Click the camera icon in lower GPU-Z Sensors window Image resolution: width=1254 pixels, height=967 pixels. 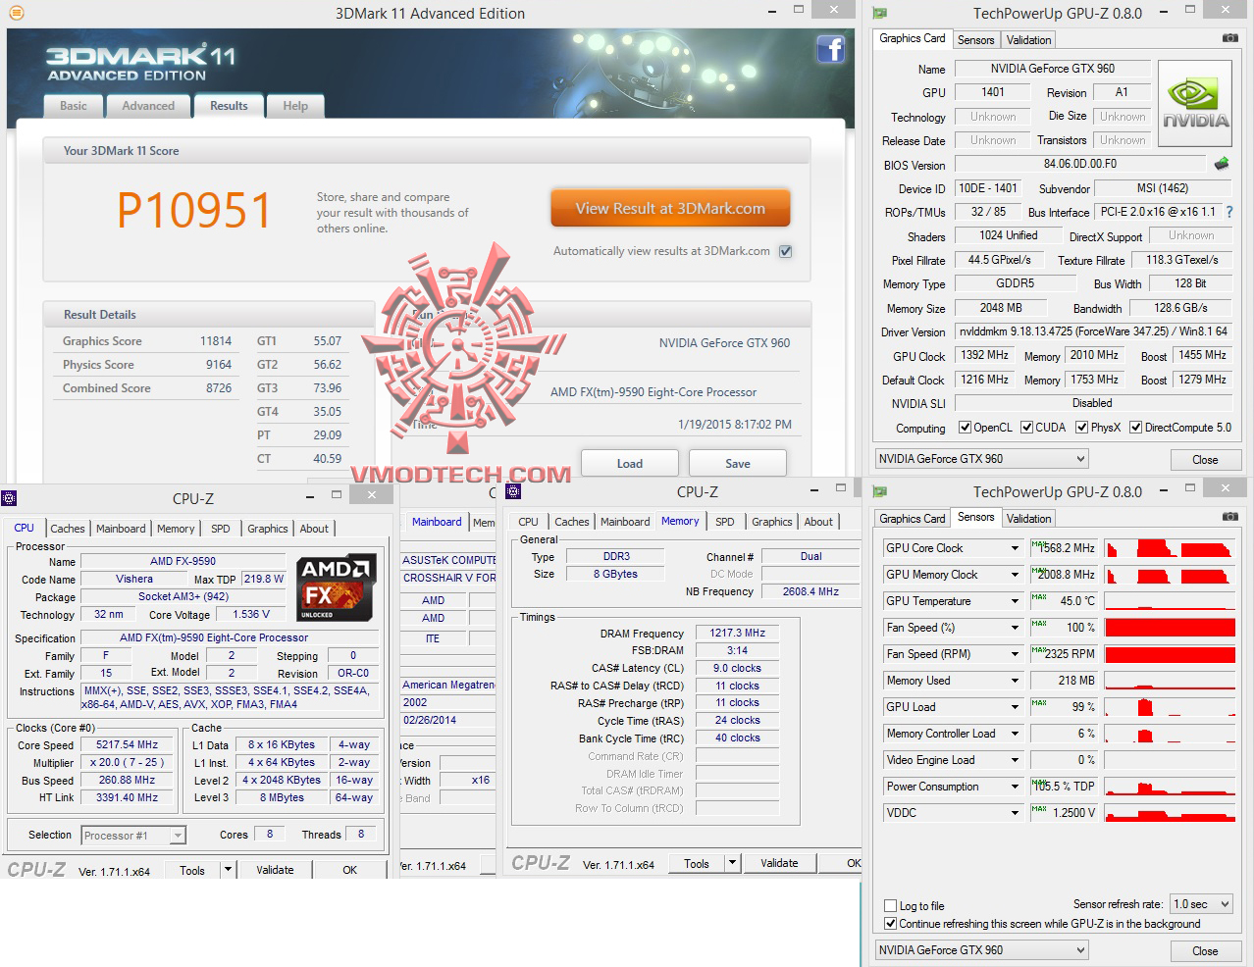(1229, 517)
